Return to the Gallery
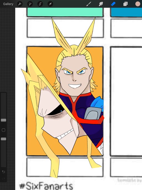142x190 pixels. [x=8, y=4]
